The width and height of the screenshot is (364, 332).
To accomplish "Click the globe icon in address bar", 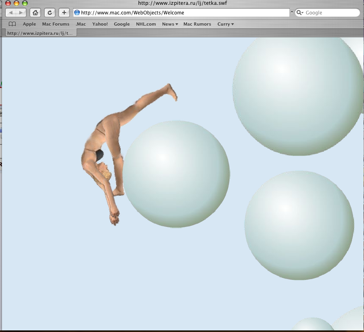I will pyautogui.click(x=77, y=13).
